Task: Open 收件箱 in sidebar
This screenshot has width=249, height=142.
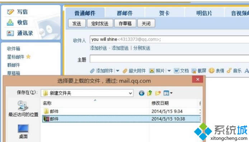Action: pos(14,48)
